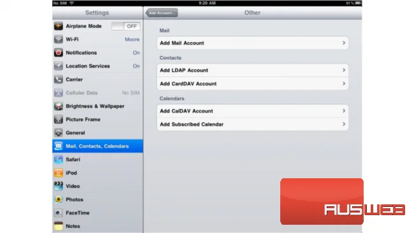Tap the Moore network name value
The width and height of the screenshot is (414, 233).
(x=132, y=39)
